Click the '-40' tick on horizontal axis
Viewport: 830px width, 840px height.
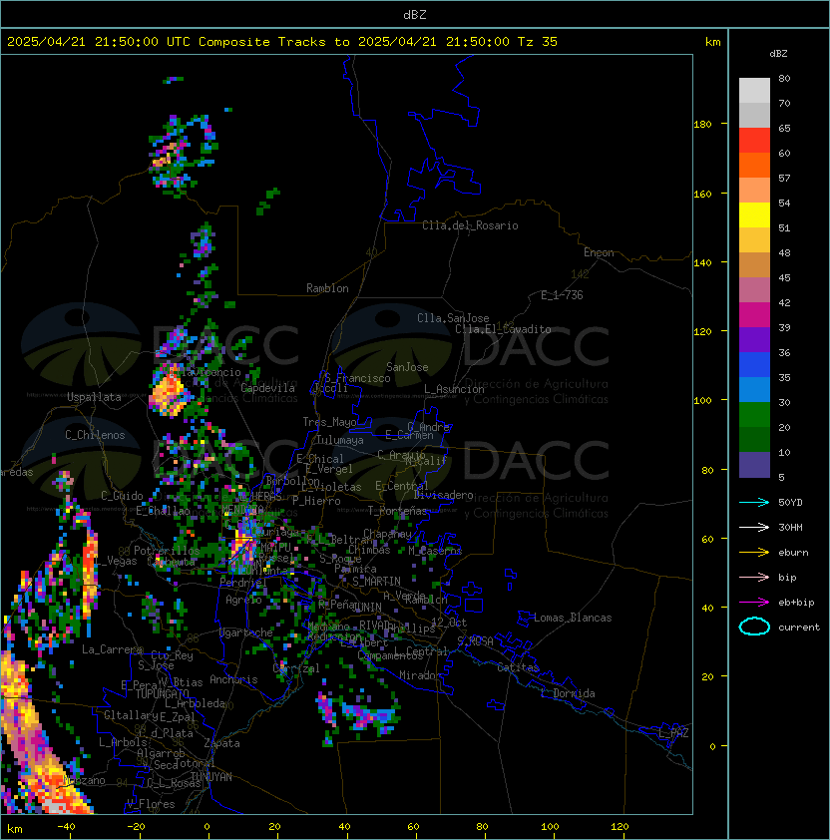(66, 827)
